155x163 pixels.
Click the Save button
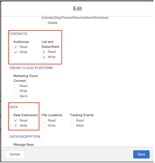(x=141, y=154)
